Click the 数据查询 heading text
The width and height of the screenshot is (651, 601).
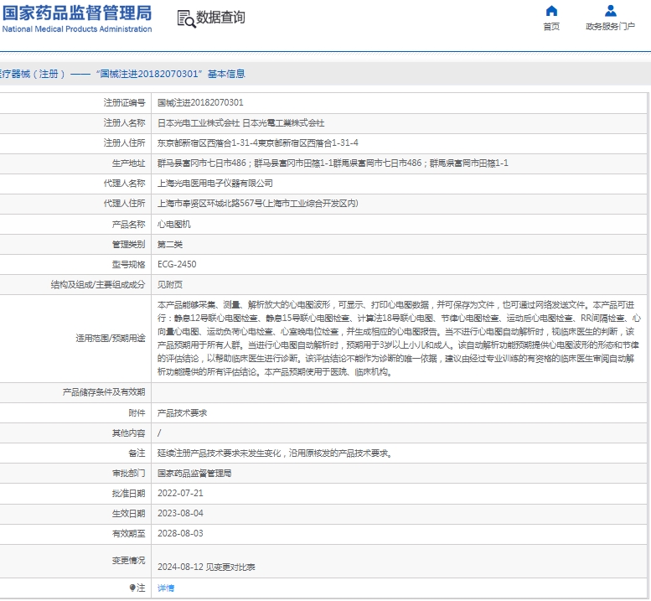[220, 18]
